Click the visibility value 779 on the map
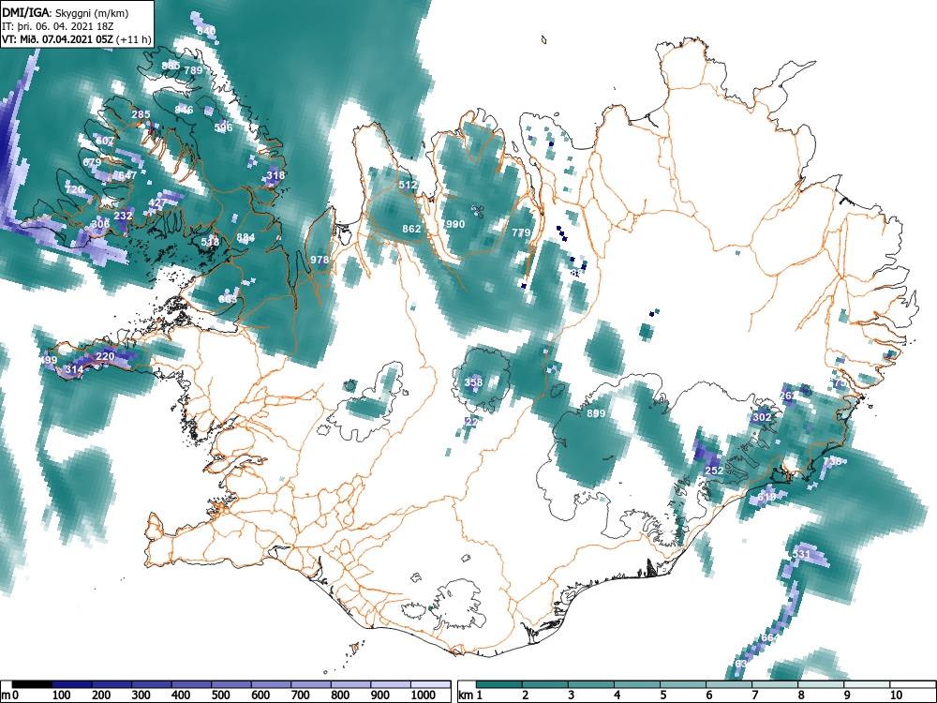Screen dimensions: 937x703 pyautogui.click(x=521, y=232)
